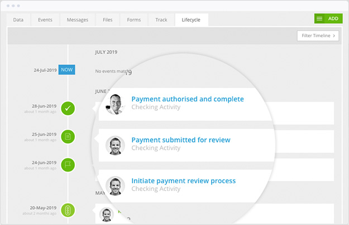Switch to the Track tab
This screenshot has height=225, width=349.
pyautogui.click(x=161, y=20)
